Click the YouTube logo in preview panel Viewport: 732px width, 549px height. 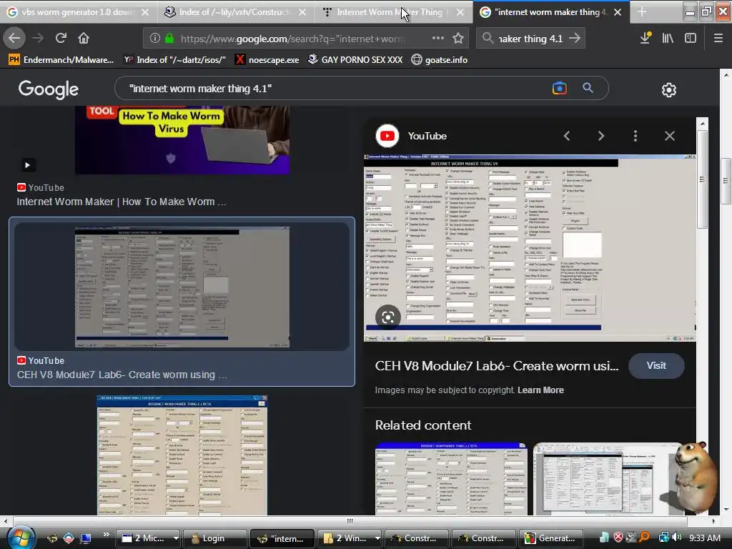[x=387, y=136]
